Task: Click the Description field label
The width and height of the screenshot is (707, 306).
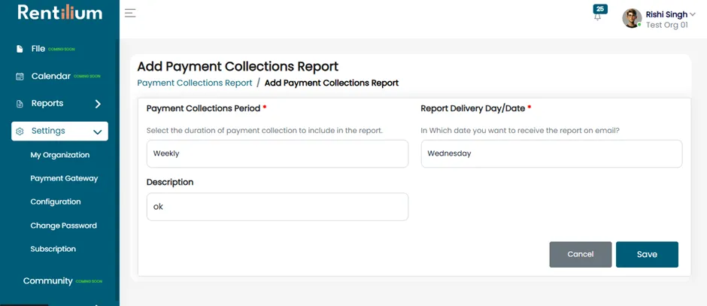Action: pyautogui.click(x=170, y=182)
